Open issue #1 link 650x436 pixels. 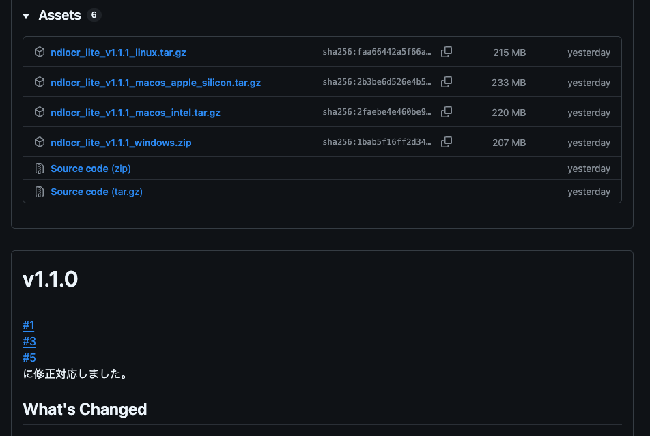29,325
